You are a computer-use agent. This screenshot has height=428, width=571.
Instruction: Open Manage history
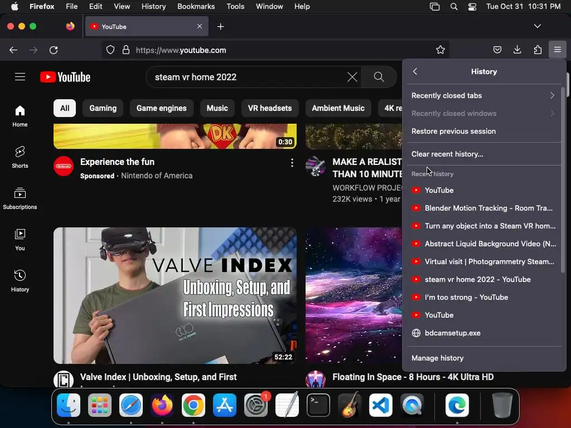coord(483,358)
